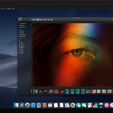Switch Finder to column view
The image size is (113, 113).
pos(36,20)
